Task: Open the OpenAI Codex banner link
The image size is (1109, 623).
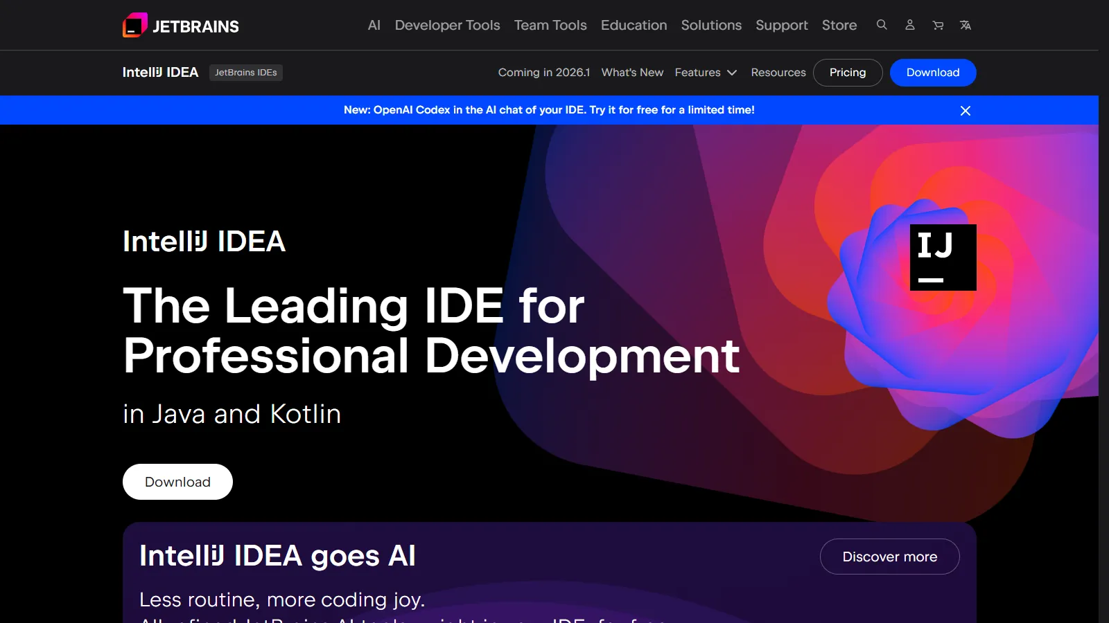Action: (x=550, y=109)
